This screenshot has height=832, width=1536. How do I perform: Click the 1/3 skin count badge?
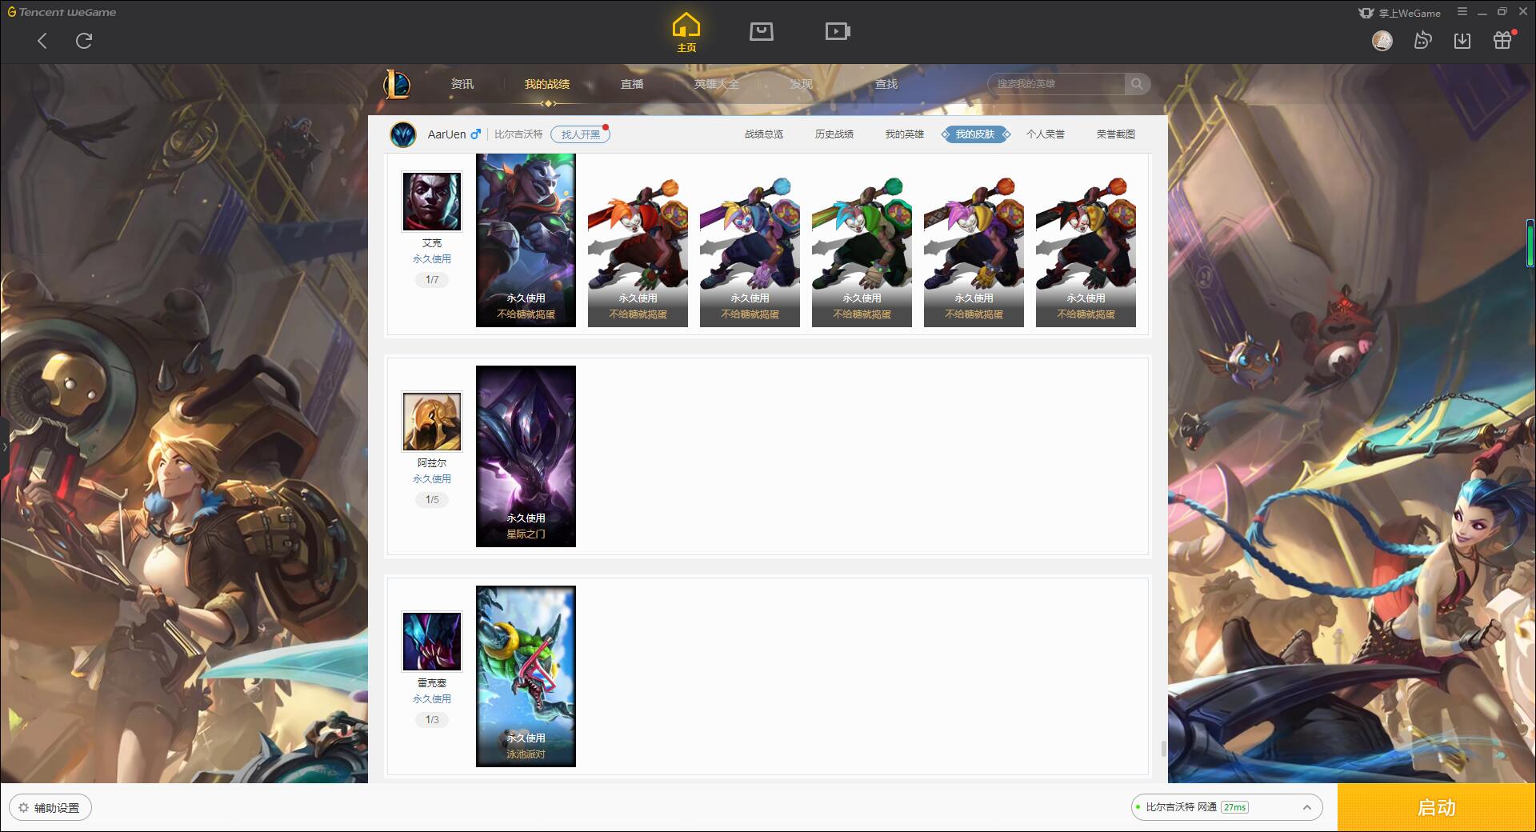[432, 720]
